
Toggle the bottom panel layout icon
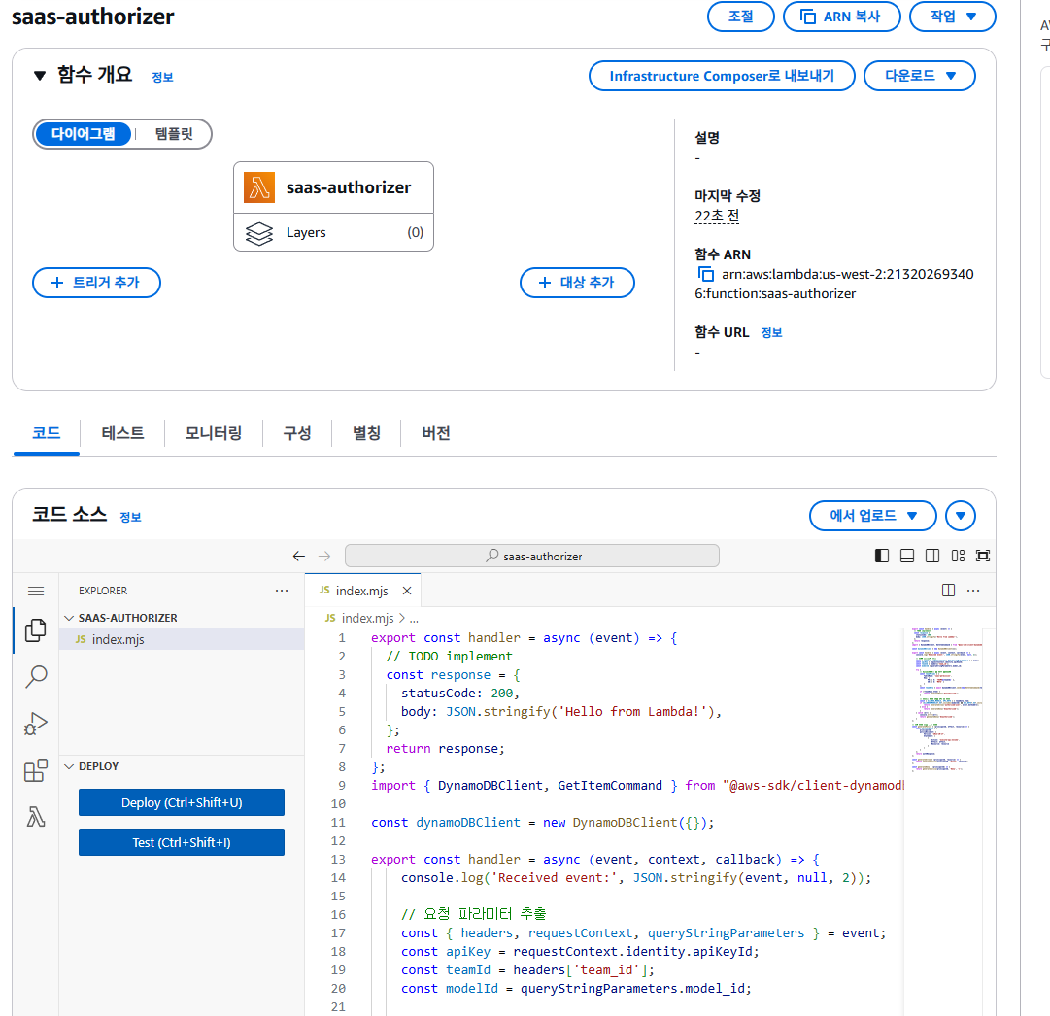point(906,556)
